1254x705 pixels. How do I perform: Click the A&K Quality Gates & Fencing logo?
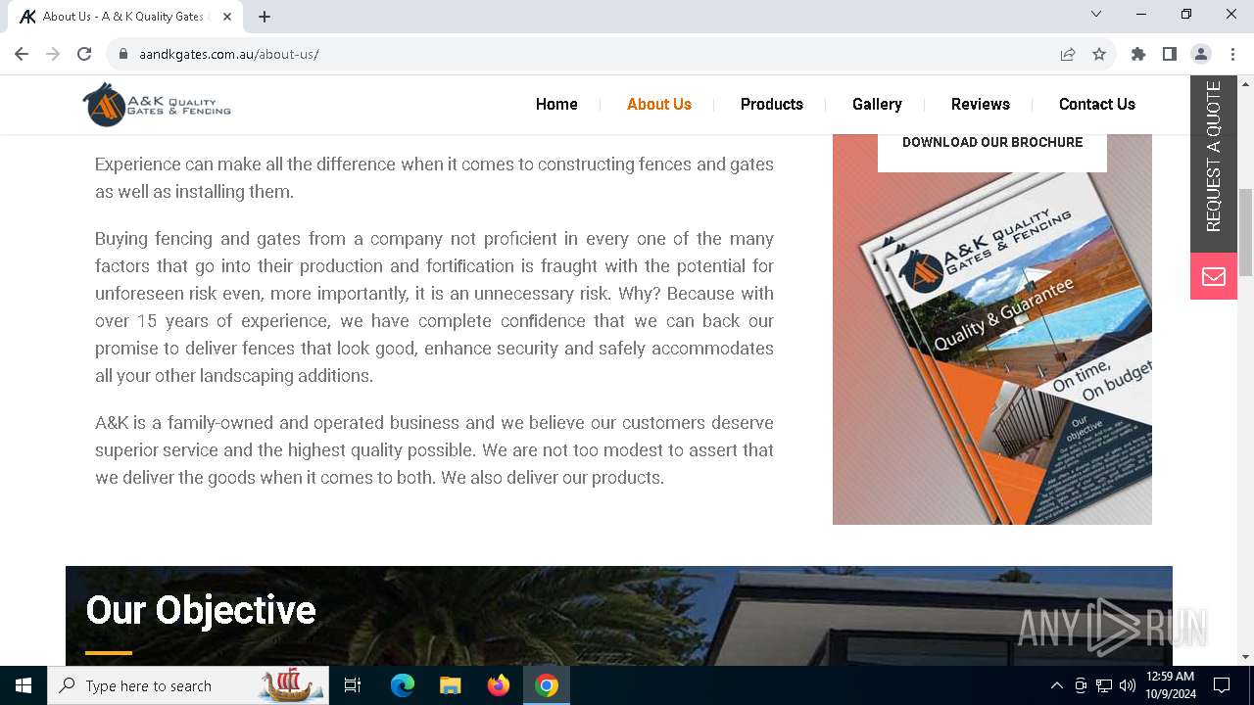157,105
